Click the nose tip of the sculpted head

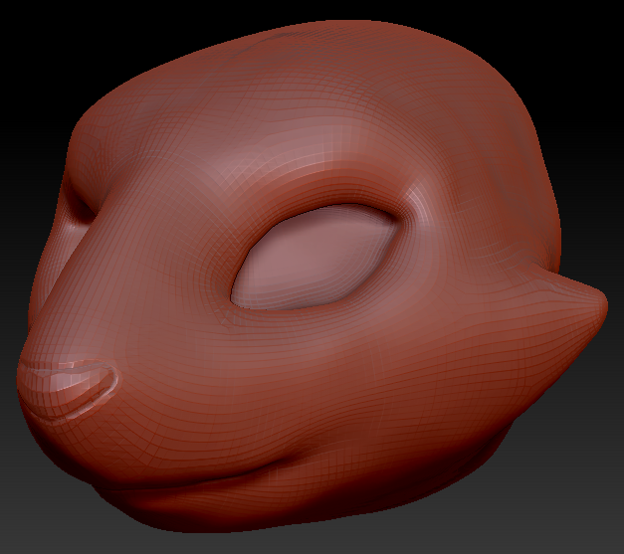point(67,390)
